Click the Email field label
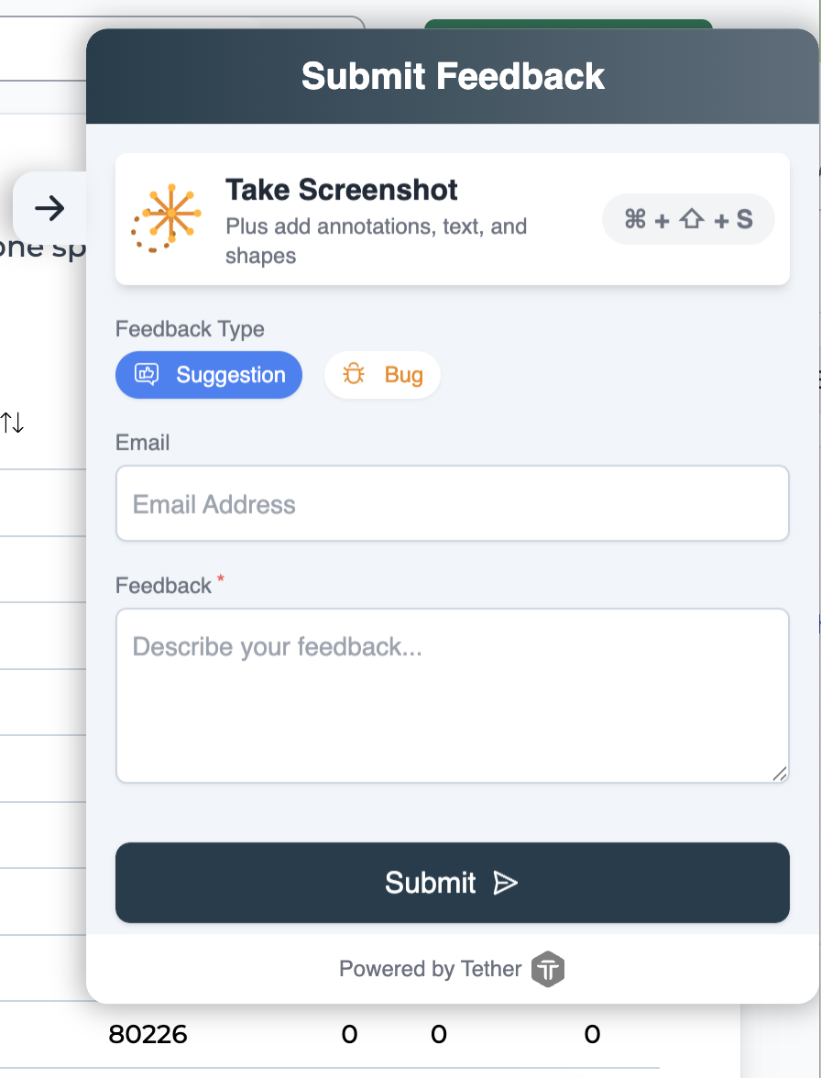The height and width of the screenshot is (1078, 821). pos(142,443)
